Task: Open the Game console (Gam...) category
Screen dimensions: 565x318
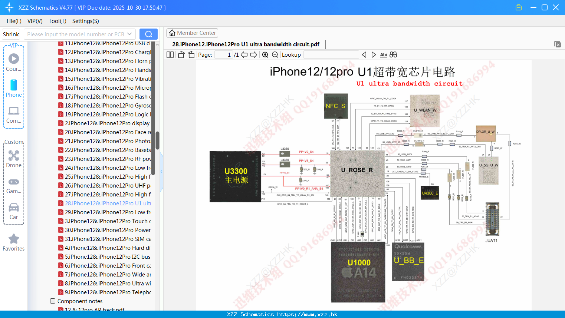Action: coord(14,182)
